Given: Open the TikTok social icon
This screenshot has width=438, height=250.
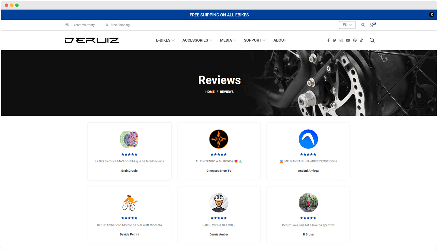Looking at the screenshot, I should [x=361, y=40].
